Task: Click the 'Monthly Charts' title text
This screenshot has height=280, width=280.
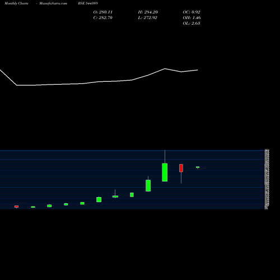Action: 16,3
